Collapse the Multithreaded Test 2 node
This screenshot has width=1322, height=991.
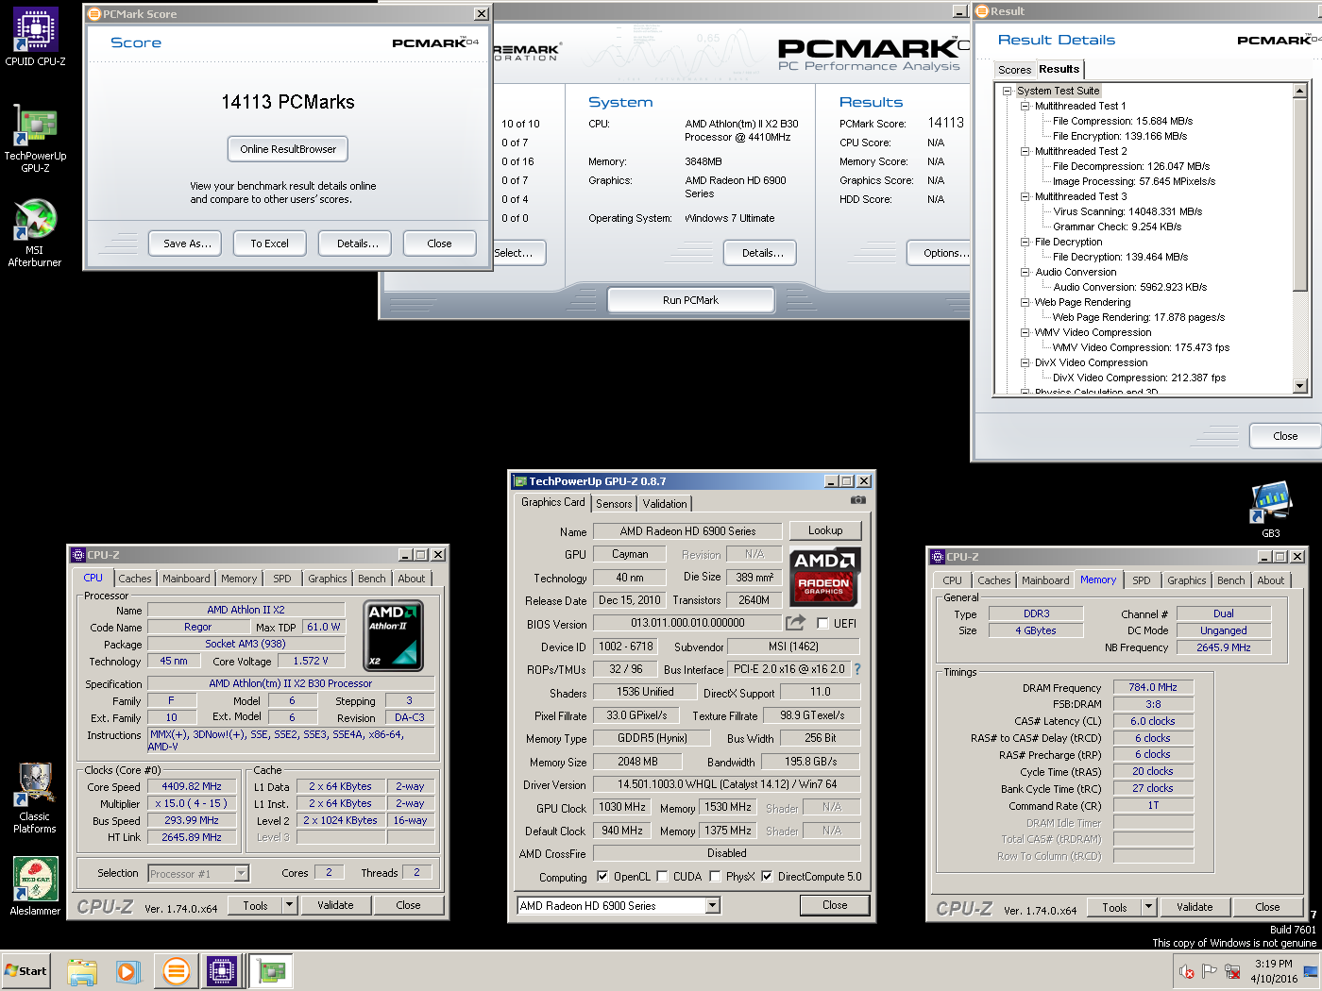[x=1025, y=151]
